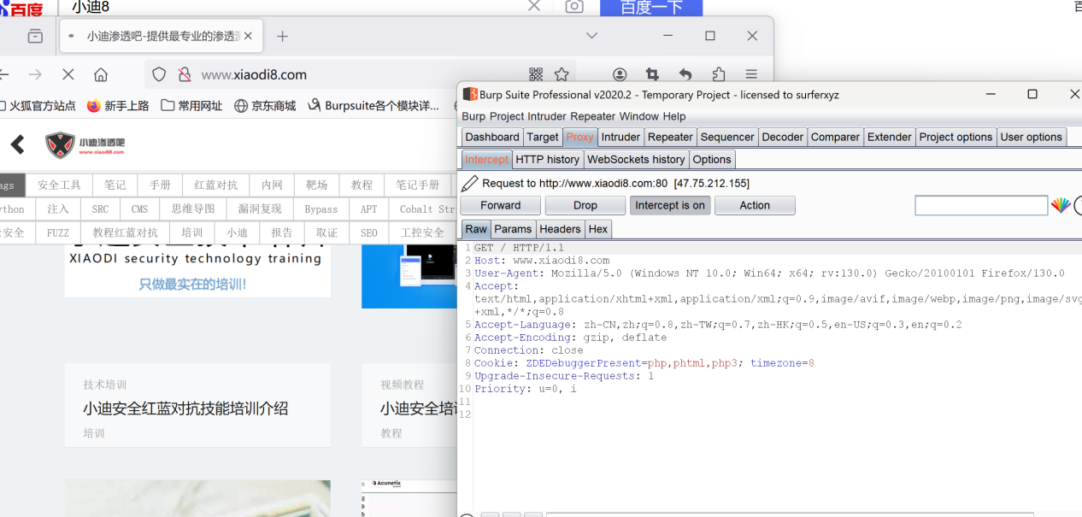This screenshot has height=517, width=1082.
Task: Go to Firefox home page icon
Action: pos(101,74)
